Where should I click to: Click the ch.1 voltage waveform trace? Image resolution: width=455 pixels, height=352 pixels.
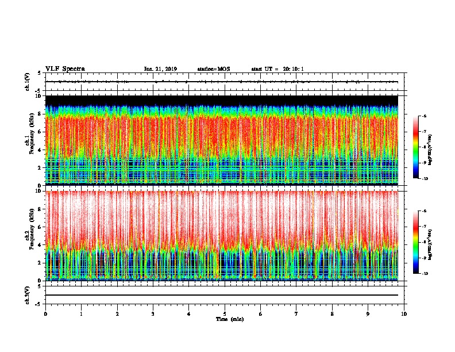click(x=222, y=82)
